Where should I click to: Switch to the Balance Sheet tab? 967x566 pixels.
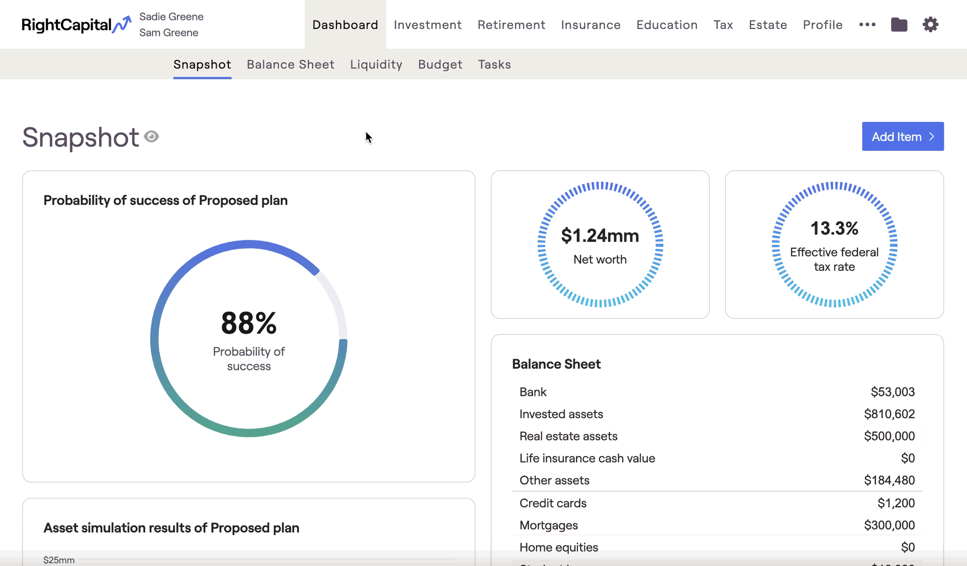pos(290,64)
